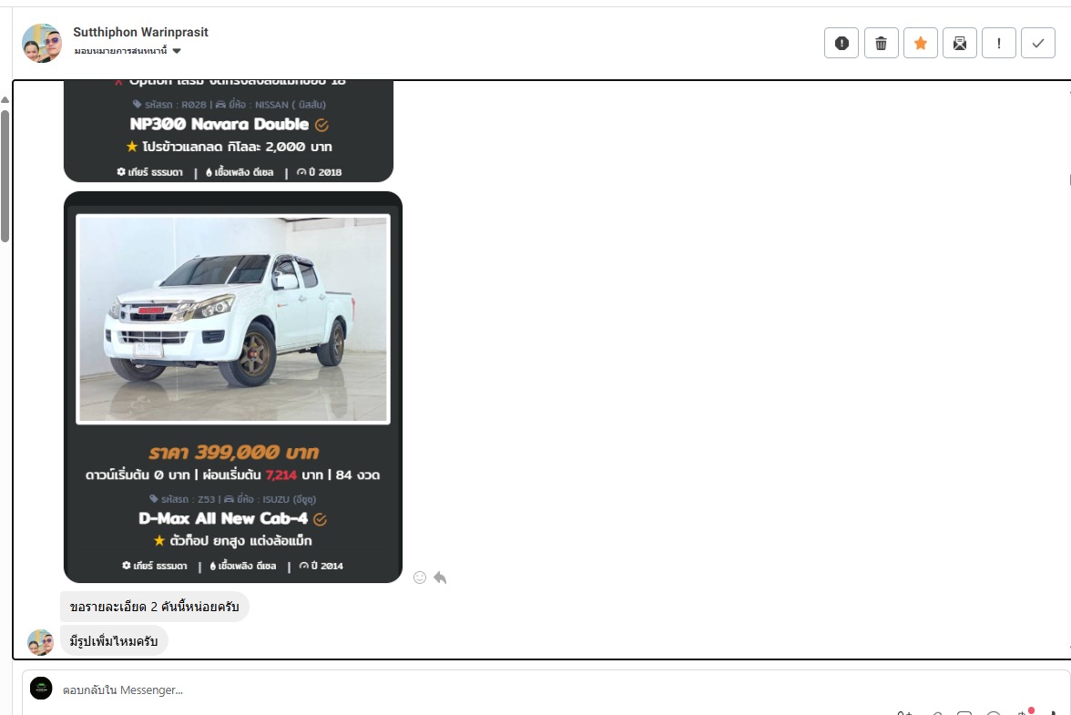Mark conversation as spam with octagon icon
Screen dimensions: 1071x715
(841, 43)
